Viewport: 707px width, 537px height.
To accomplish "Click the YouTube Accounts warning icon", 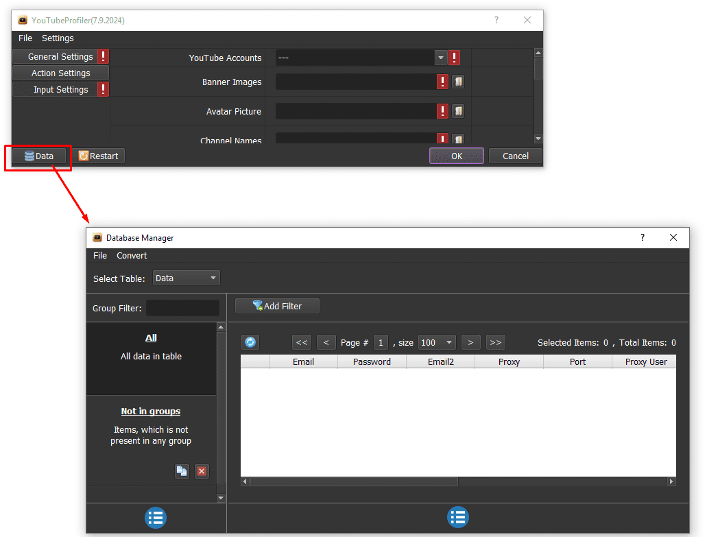I will click(455, 58).
